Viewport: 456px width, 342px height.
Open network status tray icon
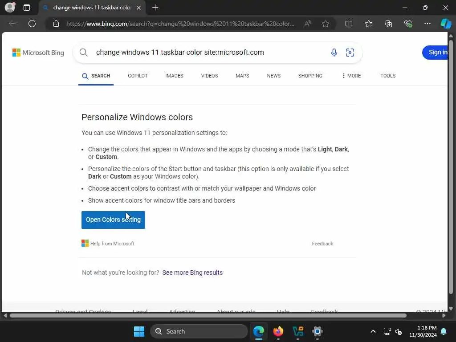point(387,331)
